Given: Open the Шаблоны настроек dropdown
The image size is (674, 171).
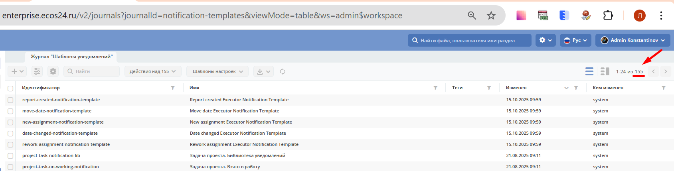Looking at the screenshot, I should point(217,71).
